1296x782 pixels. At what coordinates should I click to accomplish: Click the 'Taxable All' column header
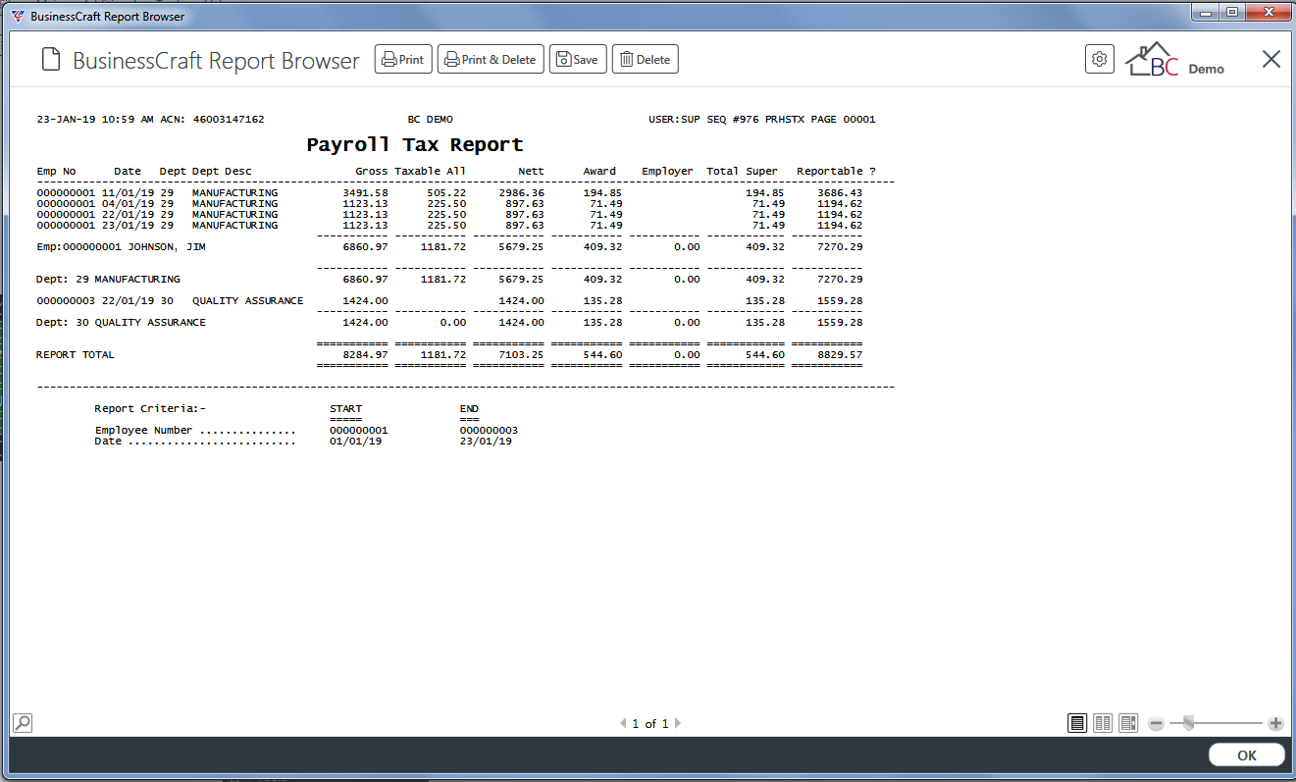click(431, 171)
